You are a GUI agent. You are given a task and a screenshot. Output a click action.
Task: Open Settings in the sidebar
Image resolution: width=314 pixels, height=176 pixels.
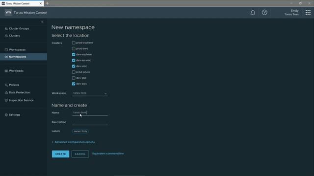pyautogui.click(x=14, y=115)
